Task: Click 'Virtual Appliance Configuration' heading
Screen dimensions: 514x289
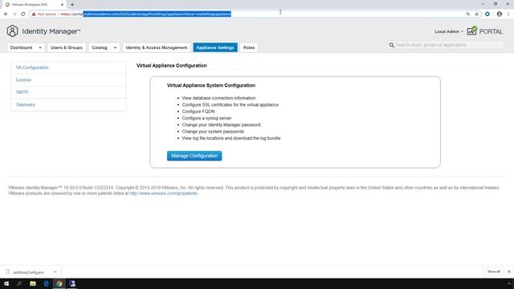Action: click(171, 66)
